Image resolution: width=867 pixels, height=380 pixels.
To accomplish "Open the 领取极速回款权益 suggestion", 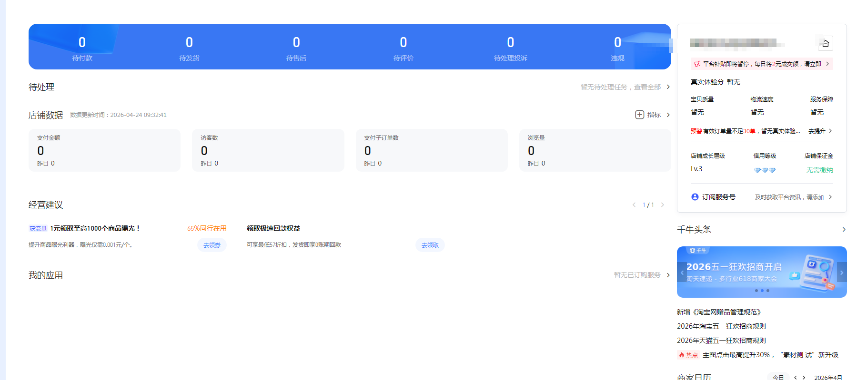I will point(273,229).
